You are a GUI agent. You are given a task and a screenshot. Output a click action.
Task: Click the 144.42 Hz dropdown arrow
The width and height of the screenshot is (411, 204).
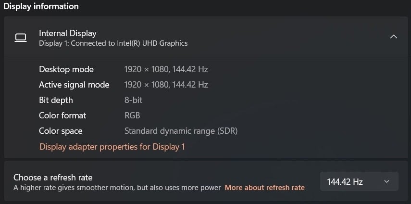[386, 181]
